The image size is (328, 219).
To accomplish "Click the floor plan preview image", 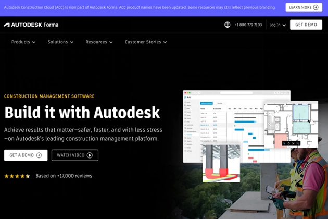I will point(291,125).
